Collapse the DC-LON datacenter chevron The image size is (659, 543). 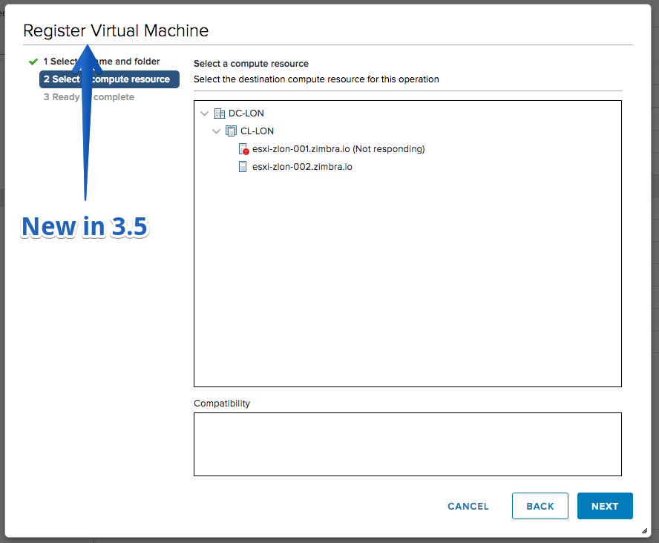click(x=205, y=113)
